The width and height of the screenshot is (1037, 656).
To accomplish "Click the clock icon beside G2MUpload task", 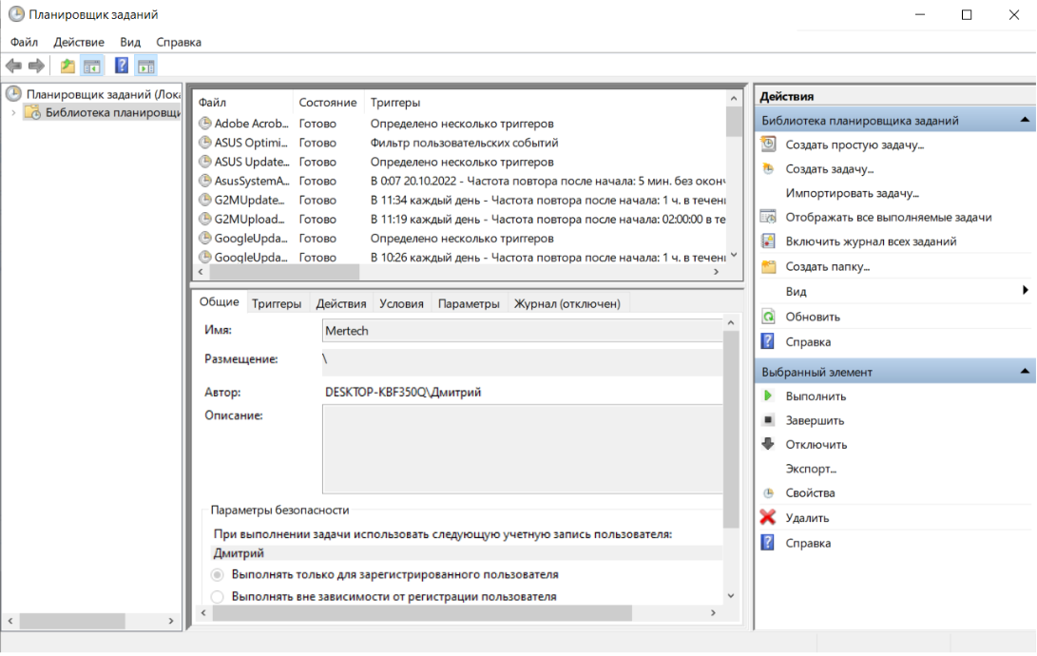I will coord(205,219).
